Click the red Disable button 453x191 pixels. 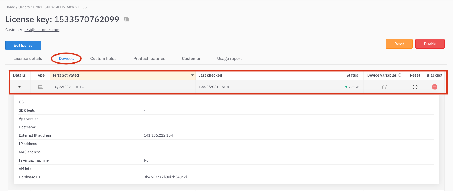(x=430, y=44)
